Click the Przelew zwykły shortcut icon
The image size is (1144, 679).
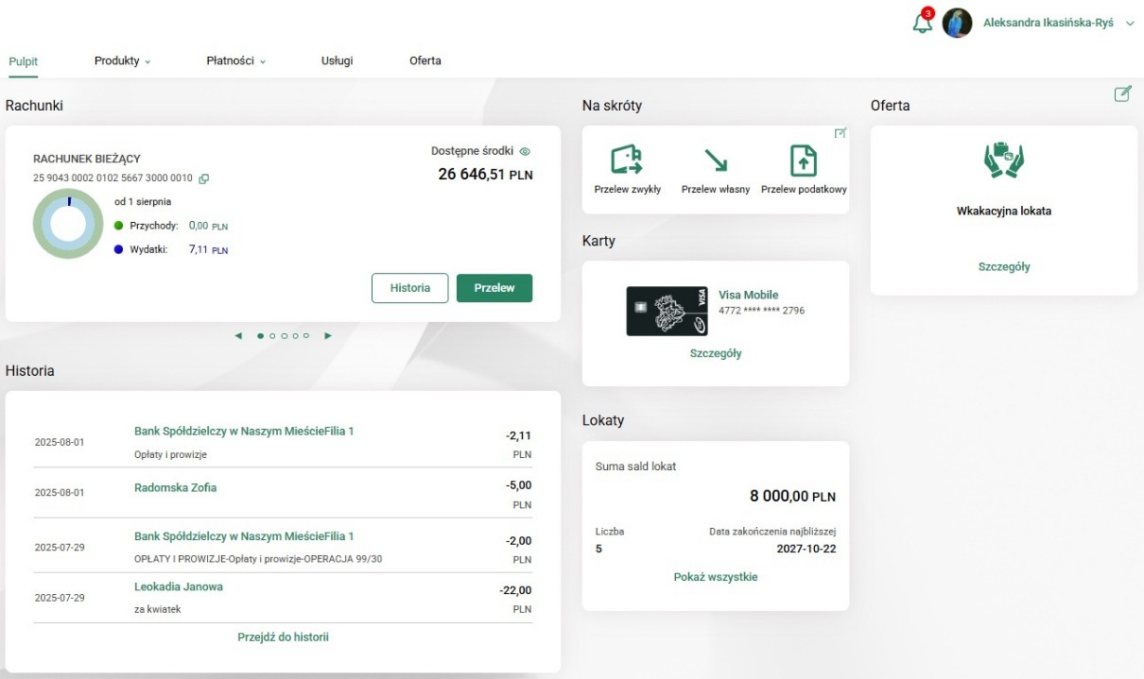[627, 161]
